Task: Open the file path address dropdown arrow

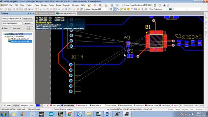Action: click(152, 5)
